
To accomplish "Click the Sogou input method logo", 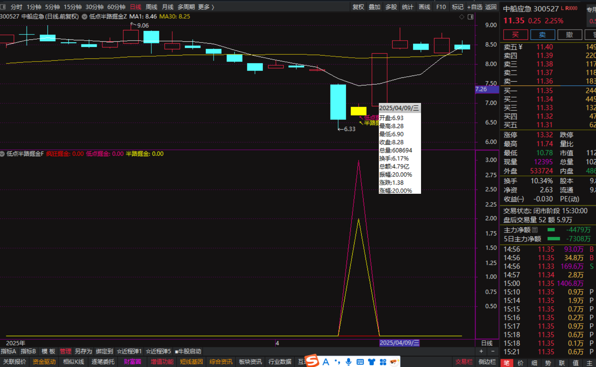I will [x=312, y=361].
